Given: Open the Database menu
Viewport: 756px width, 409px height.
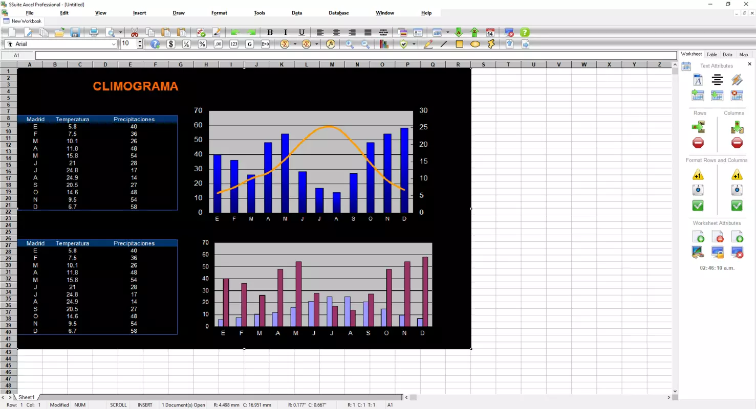Looking at the screenshot, I should click(x=338, y=13).
